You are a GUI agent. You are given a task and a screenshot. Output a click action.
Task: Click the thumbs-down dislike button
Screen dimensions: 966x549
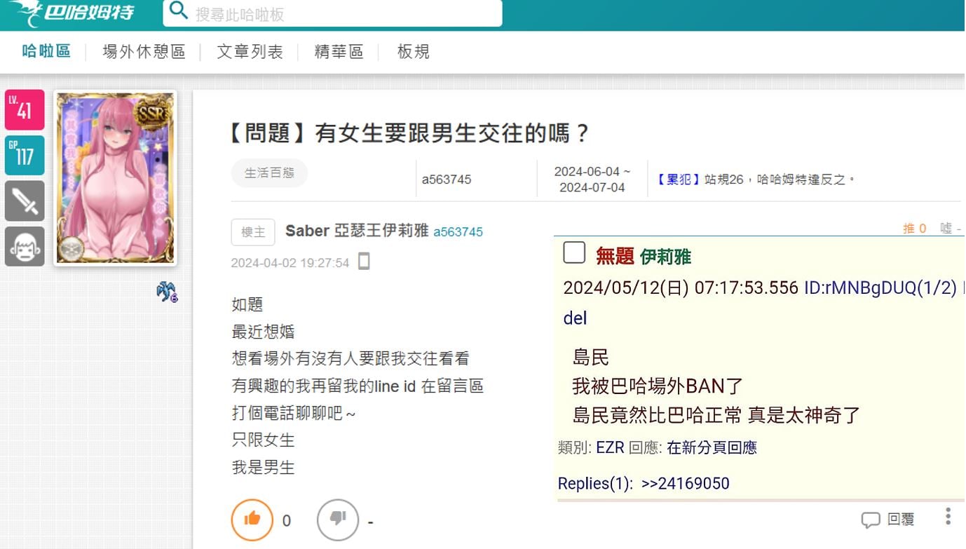click(338, 520)
